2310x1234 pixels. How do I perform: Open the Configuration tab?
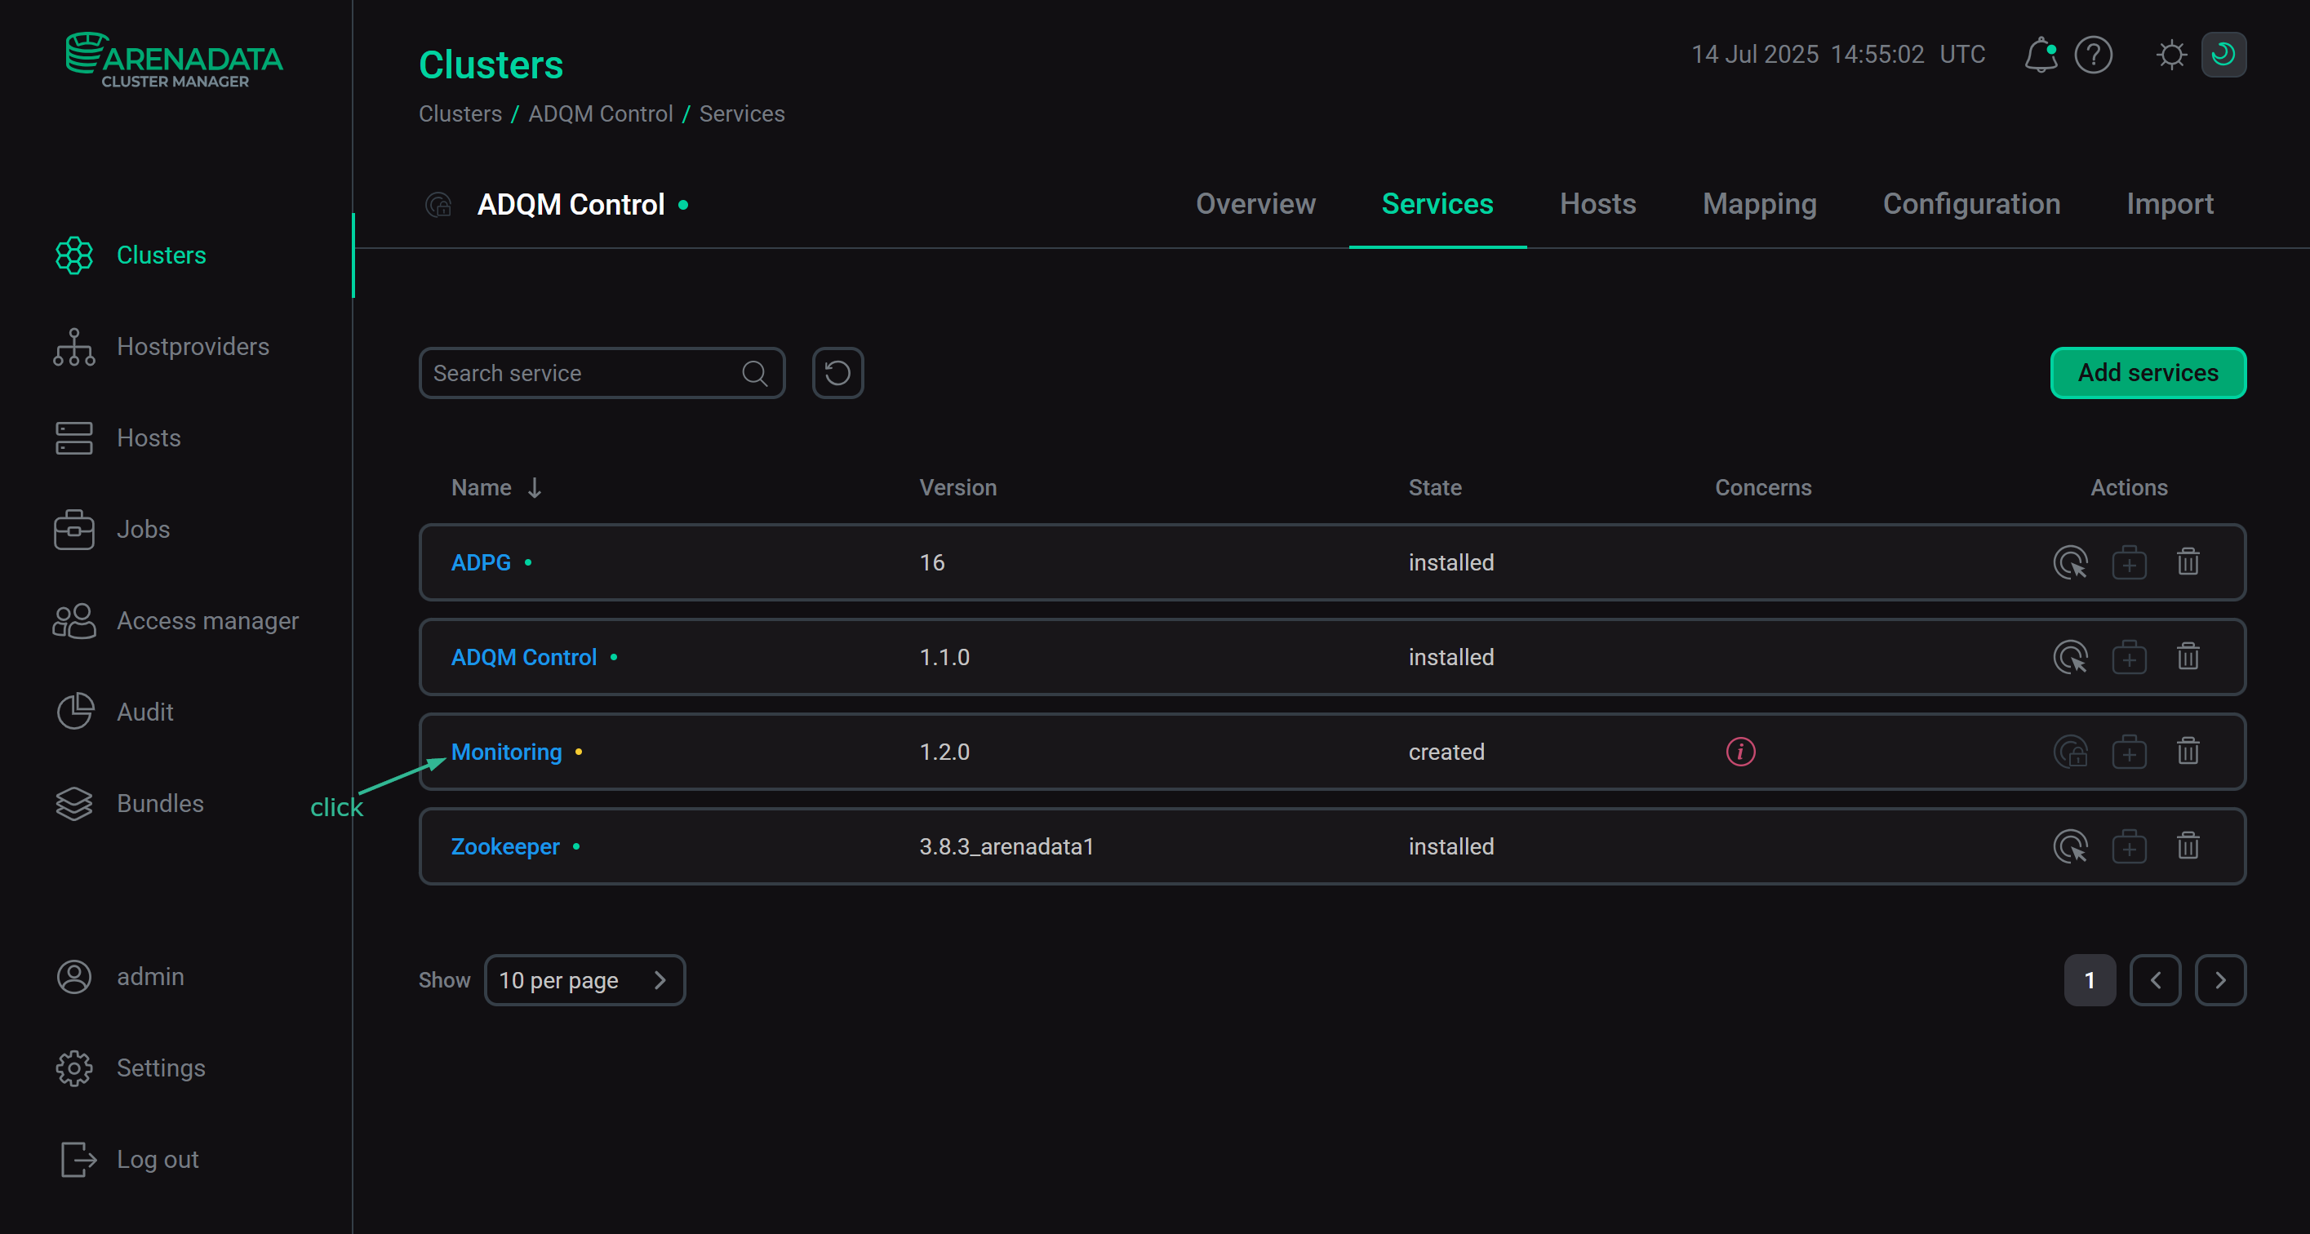pos(1971,203)
